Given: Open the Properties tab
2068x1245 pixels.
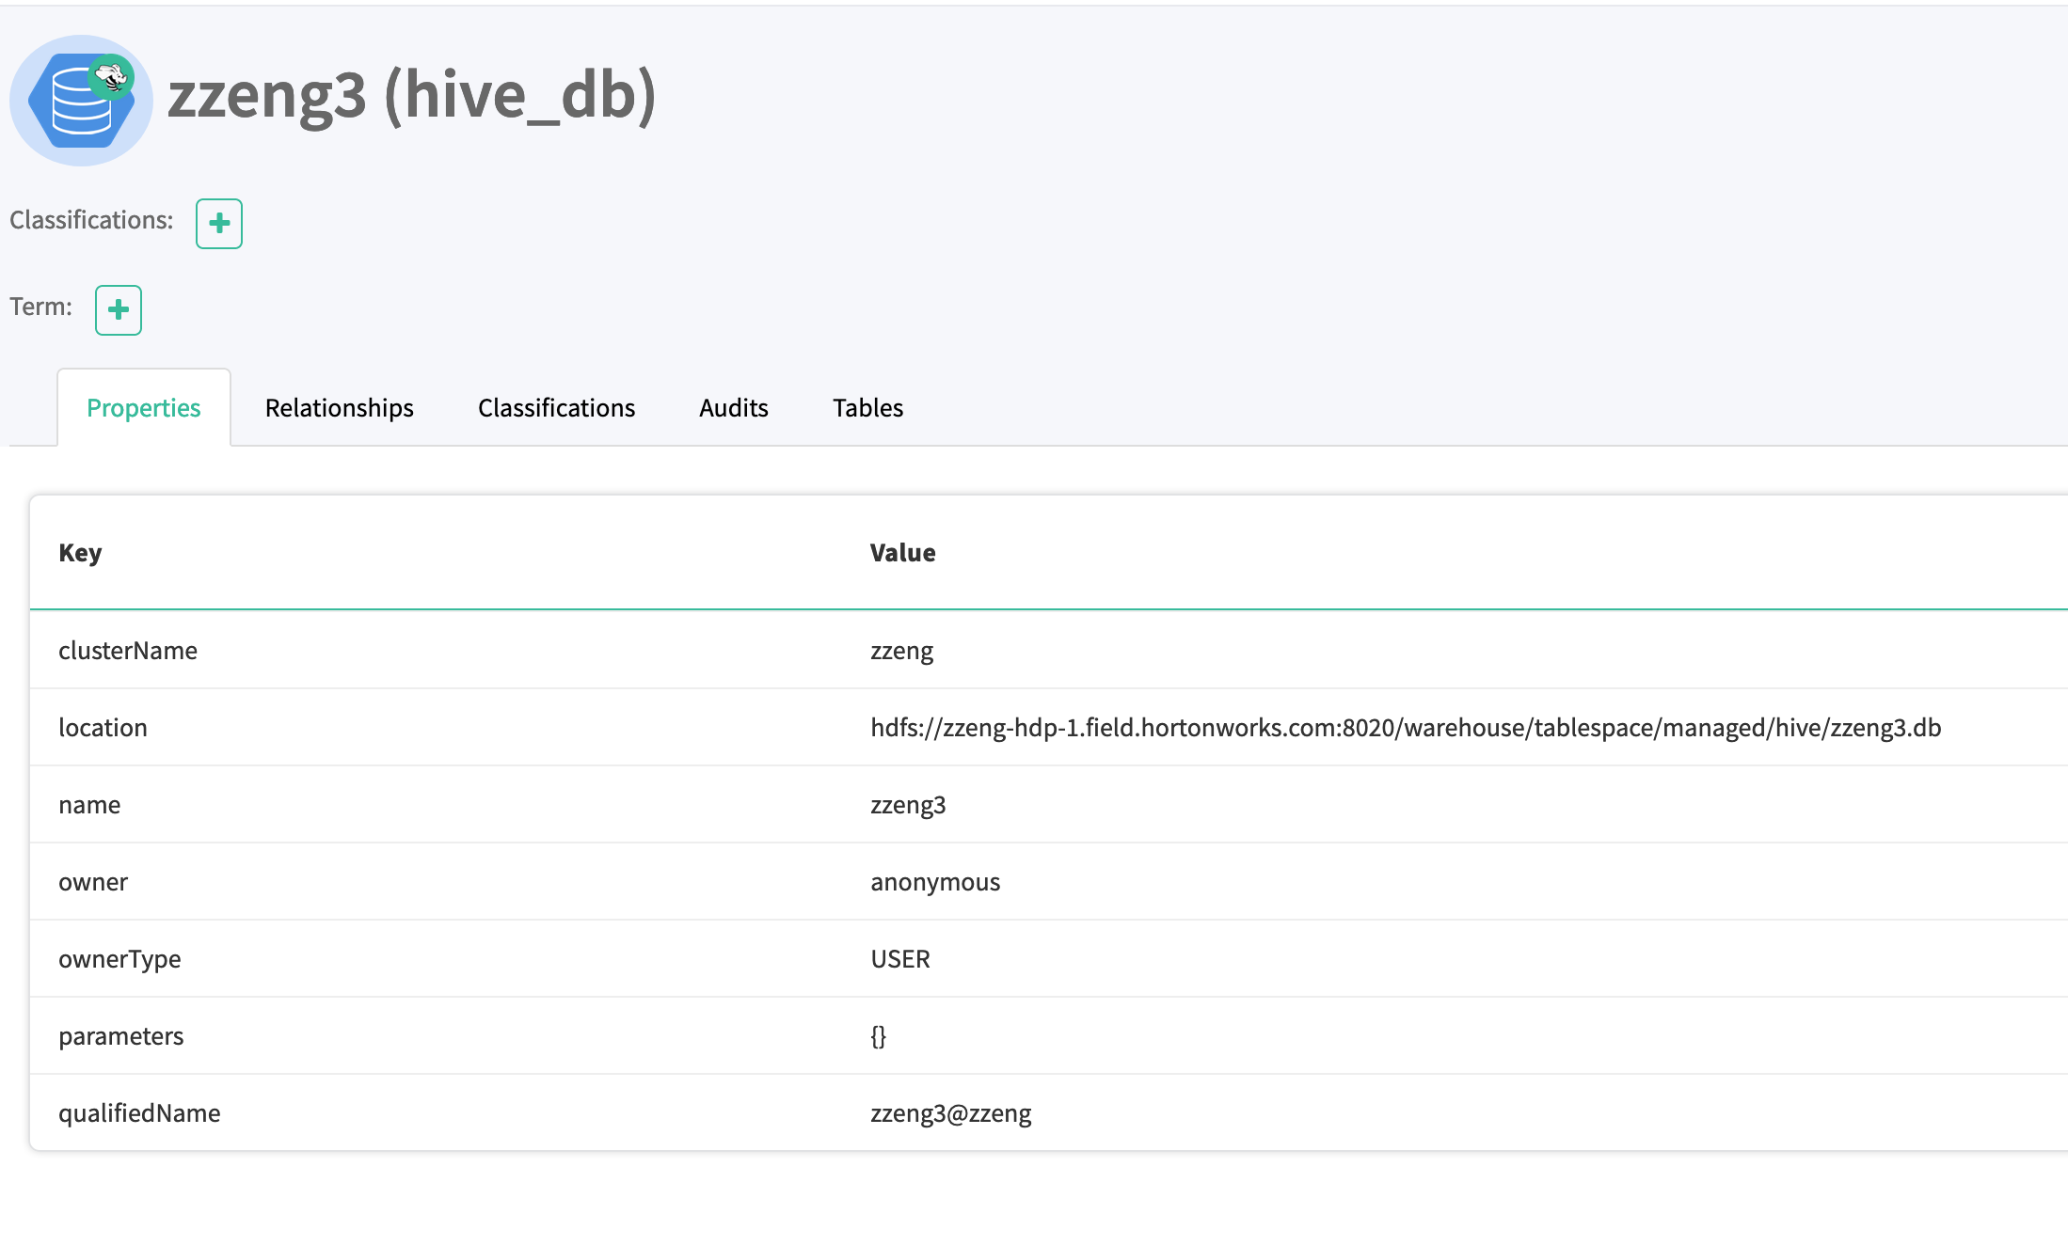Looking at the screenshot, I should pos(143,408).
